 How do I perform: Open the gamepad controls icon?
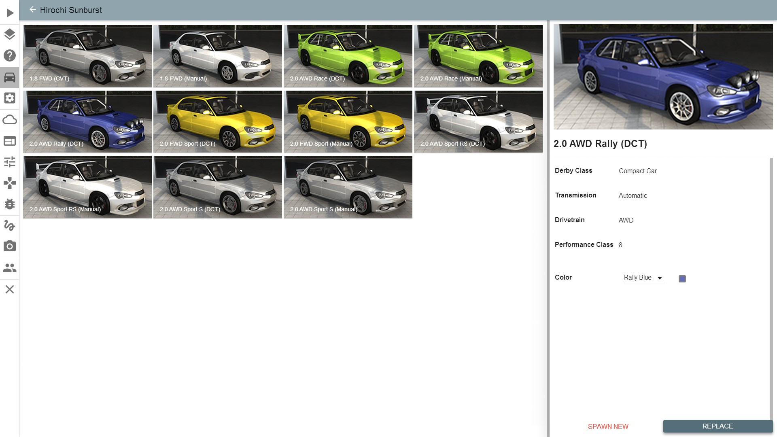click(x=10, y=183)
